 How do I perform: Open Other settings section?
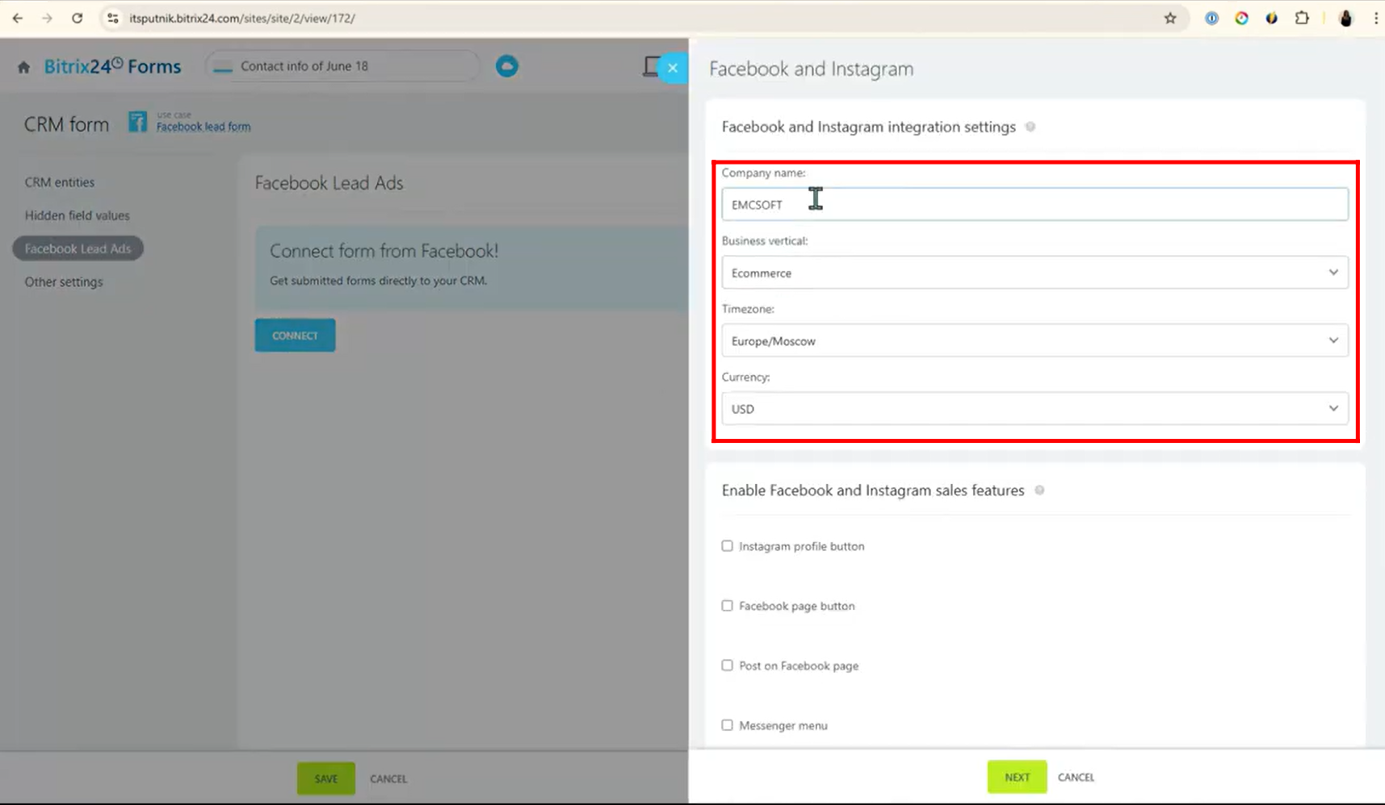[x=64, y=282]
